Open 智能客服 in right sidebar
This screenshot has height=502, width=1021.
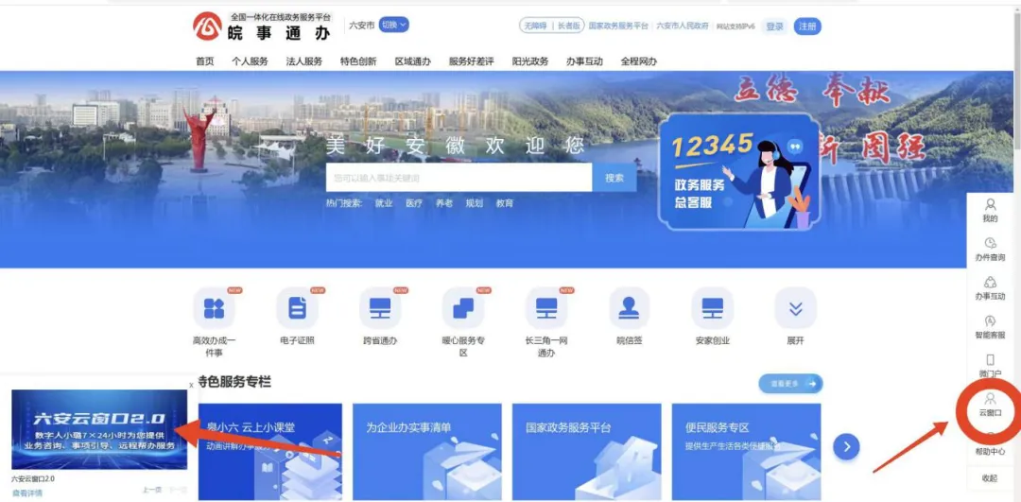point(990,327)
